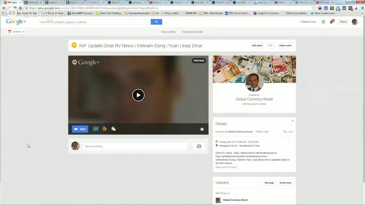This screenshot has height=205, width=365.
Task: Click the yellow Hangout icon beside the event title
Action: [x=74, y=45]
